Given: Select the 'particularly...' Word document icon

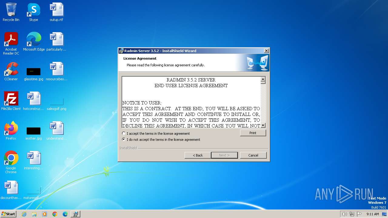Looking at the screenshot, I should [56, 42].
